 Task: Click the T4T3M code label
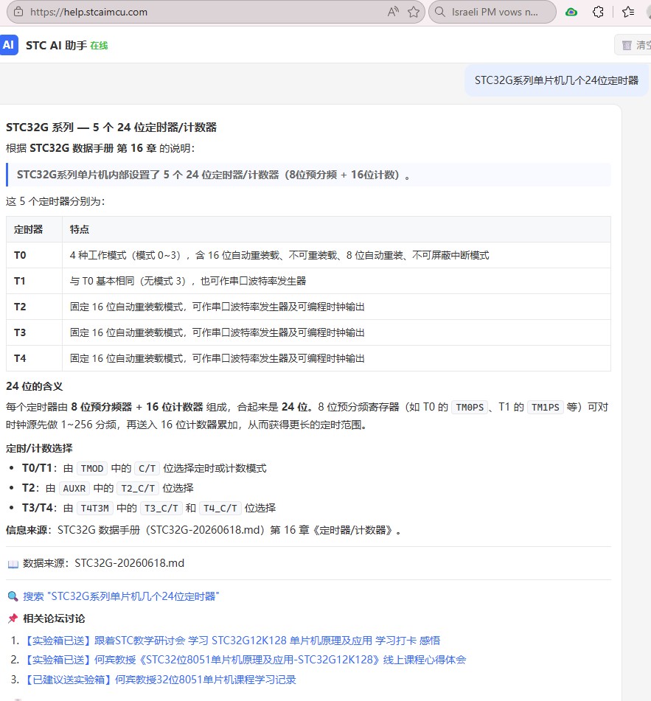[x=95, y=509]
